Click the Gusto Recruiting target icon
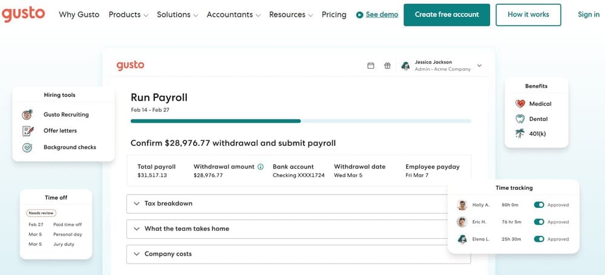 pos(27,114)
